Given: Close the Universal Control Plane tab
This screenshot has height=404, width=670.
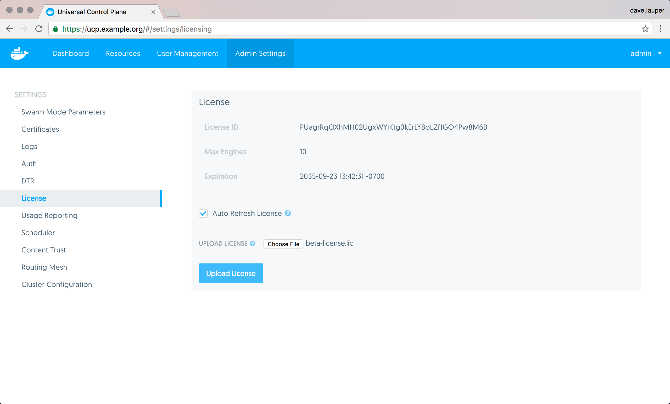Looking at the screenshot, I should [x=153, y=12].
